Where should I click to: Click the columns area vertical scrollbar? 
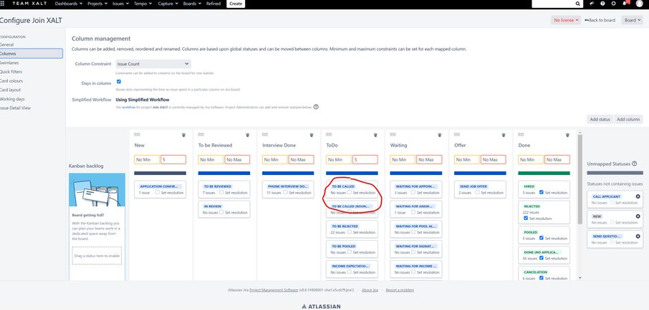580,179
